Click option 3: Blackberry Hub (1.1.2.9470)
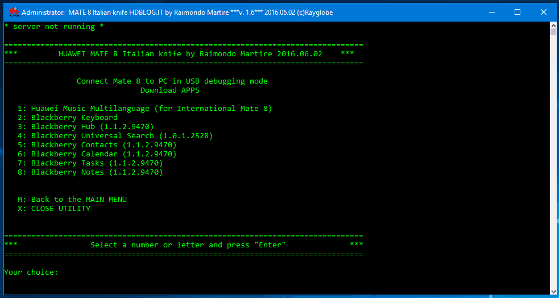This screenshot has width=559, height=298. (x=85, y=127)
